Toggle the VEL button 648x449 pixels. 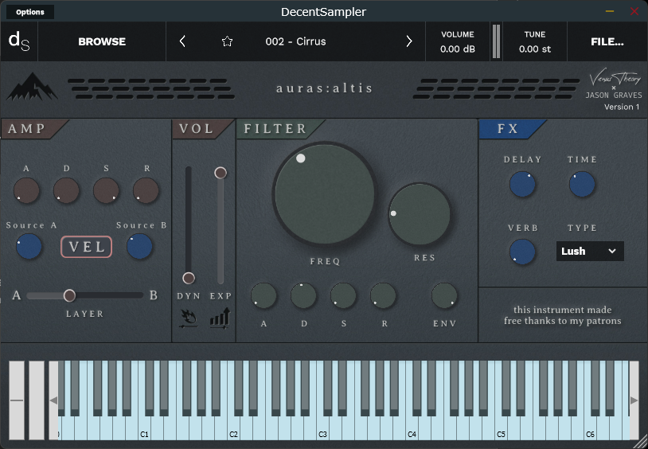click(x=86, y=247)
